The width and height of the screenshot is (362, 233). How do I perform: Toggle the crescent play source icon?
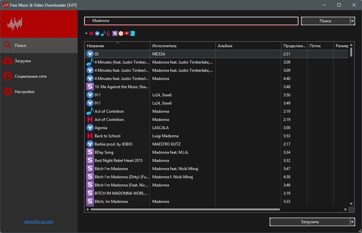pyautogui.click(x=109, y=33)
